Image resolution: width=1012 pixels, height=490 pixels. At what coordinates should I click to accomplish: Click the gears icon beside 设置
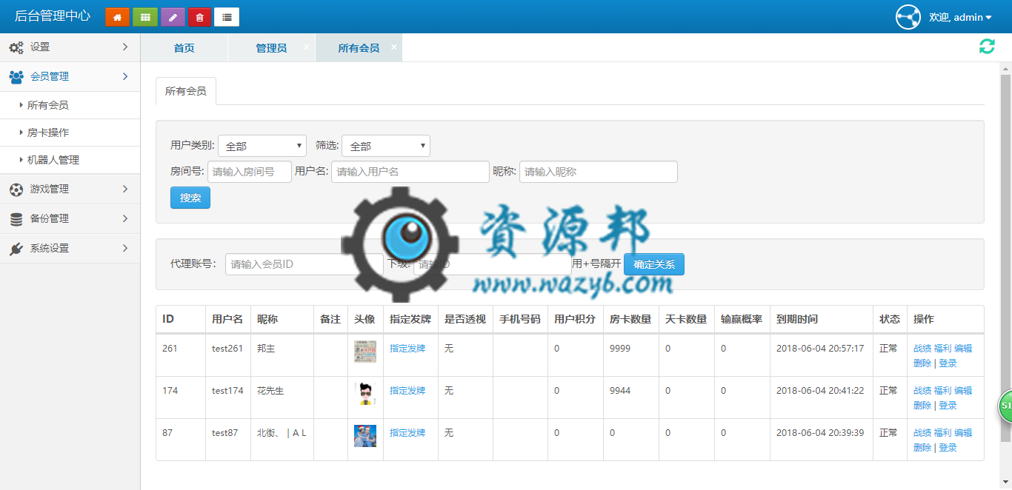pos(16,47)
